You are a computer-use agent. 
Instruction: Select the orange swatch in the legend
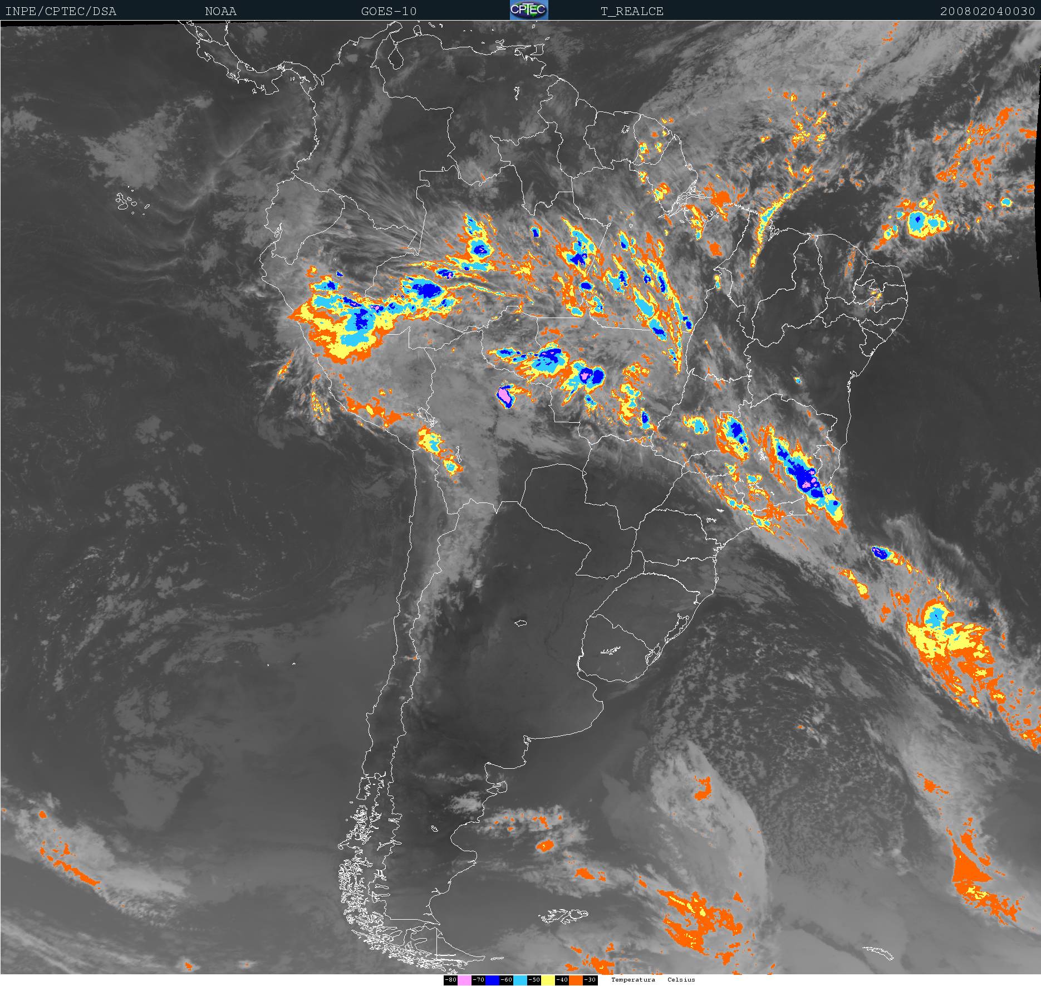tap(576, 980)
